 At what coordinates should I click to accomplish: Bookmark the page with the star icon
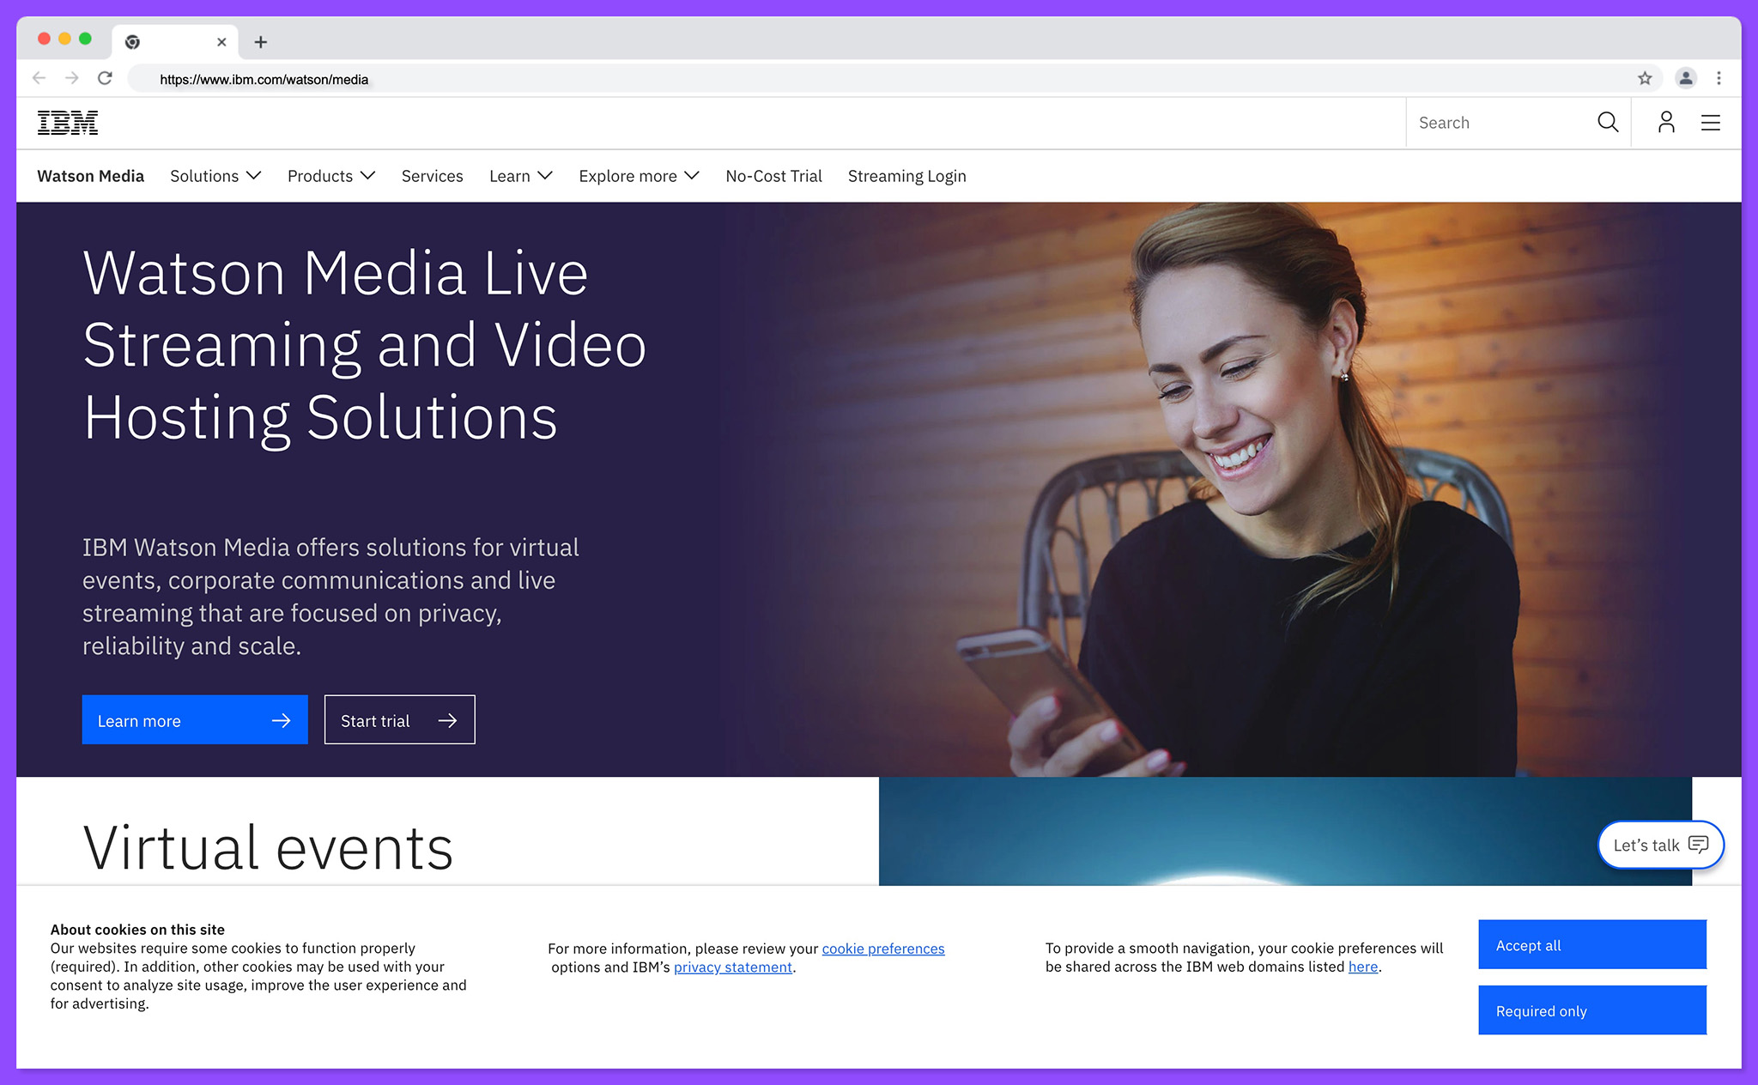coord(1646,78)
